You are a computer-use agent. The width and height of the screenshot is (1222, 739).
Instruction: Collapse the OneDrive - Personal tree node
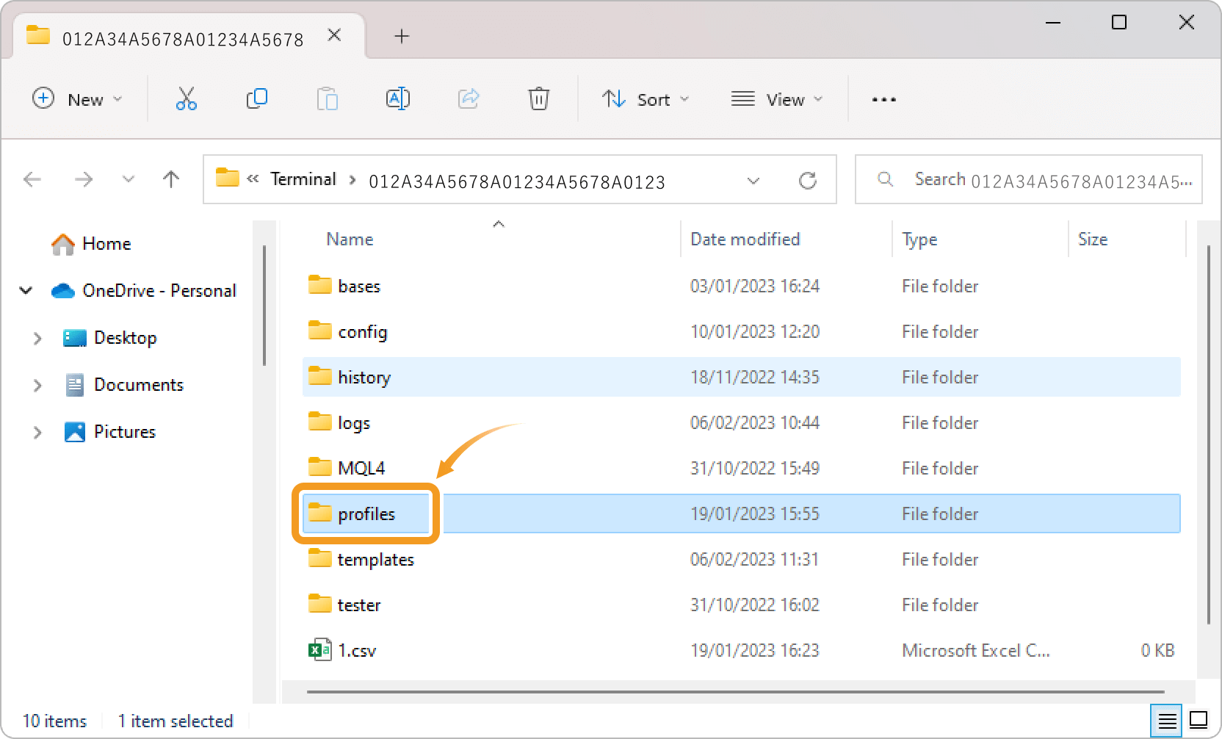26,290
